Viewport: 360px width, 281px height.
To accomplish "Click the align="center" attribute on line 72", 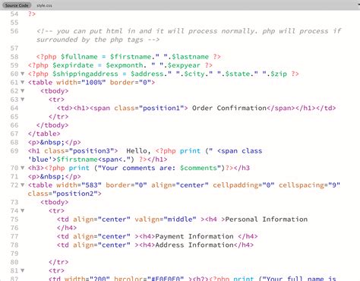I will [x=180, y=185].
